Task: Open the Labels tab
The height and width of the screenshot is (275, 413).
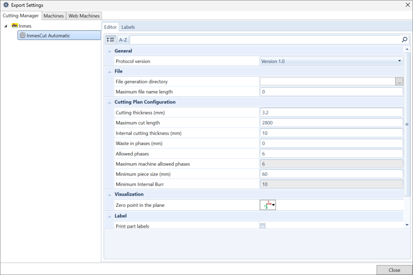Action: [x=128, y=27]
